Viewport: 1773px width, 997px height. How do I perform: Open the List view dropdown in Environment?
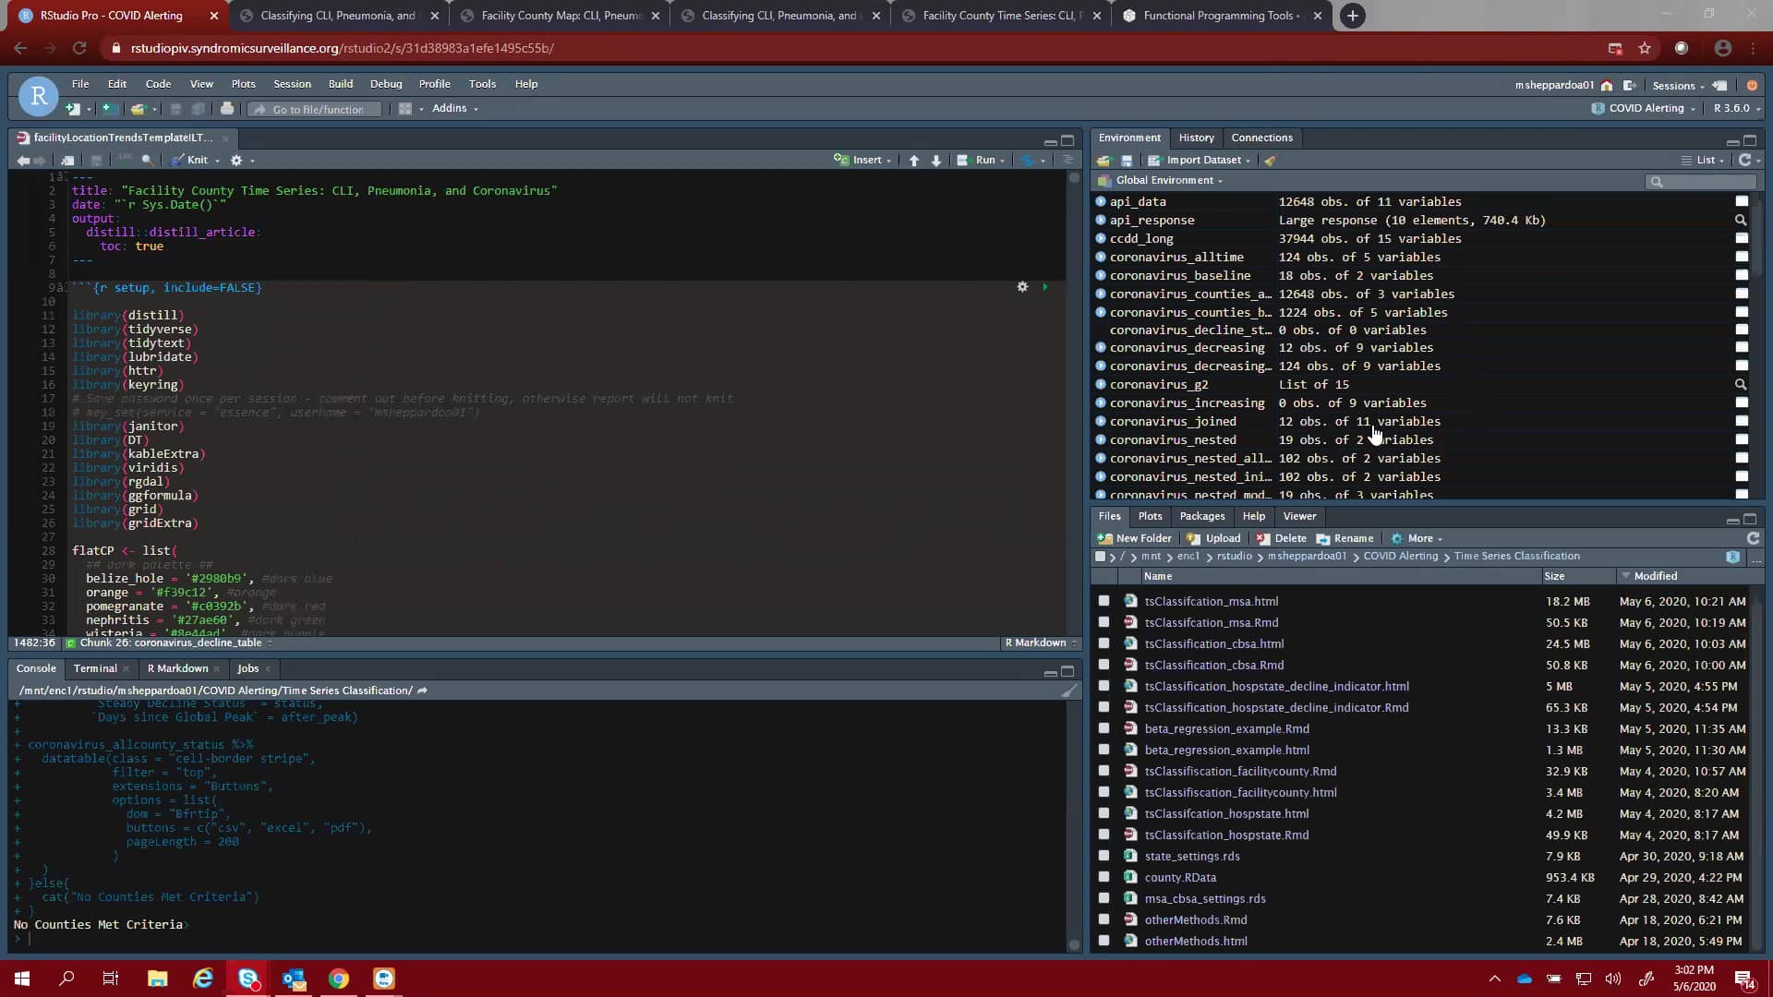[1703, 161]
